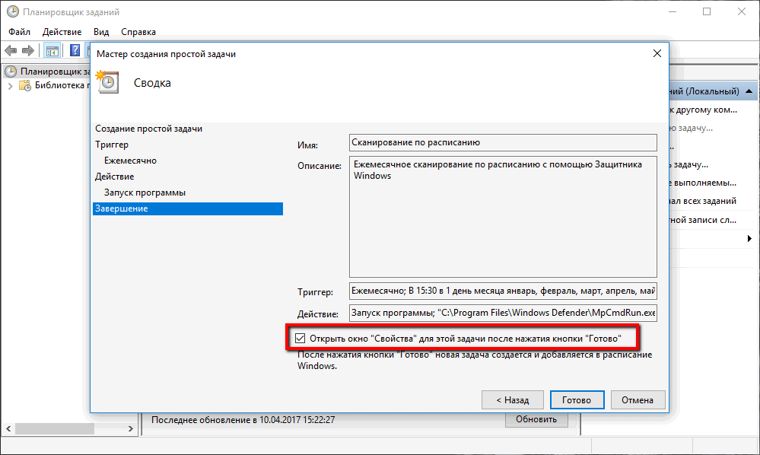Click the forward arrow toolbar icon
This screenshot has width=760, height=455.
[x=28, y=50]
